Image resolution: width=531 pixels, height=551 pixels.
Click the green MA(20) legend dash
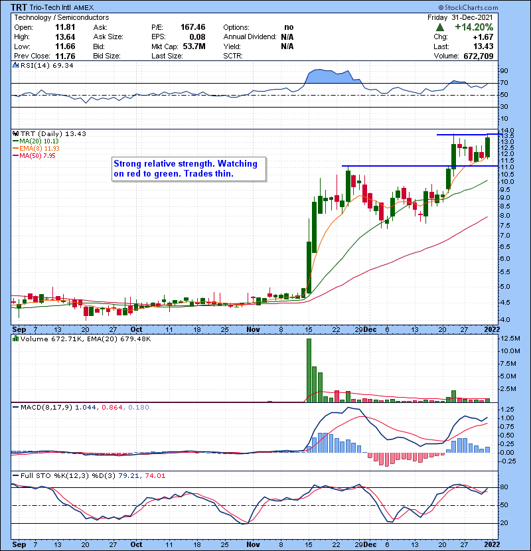point(15,141)
